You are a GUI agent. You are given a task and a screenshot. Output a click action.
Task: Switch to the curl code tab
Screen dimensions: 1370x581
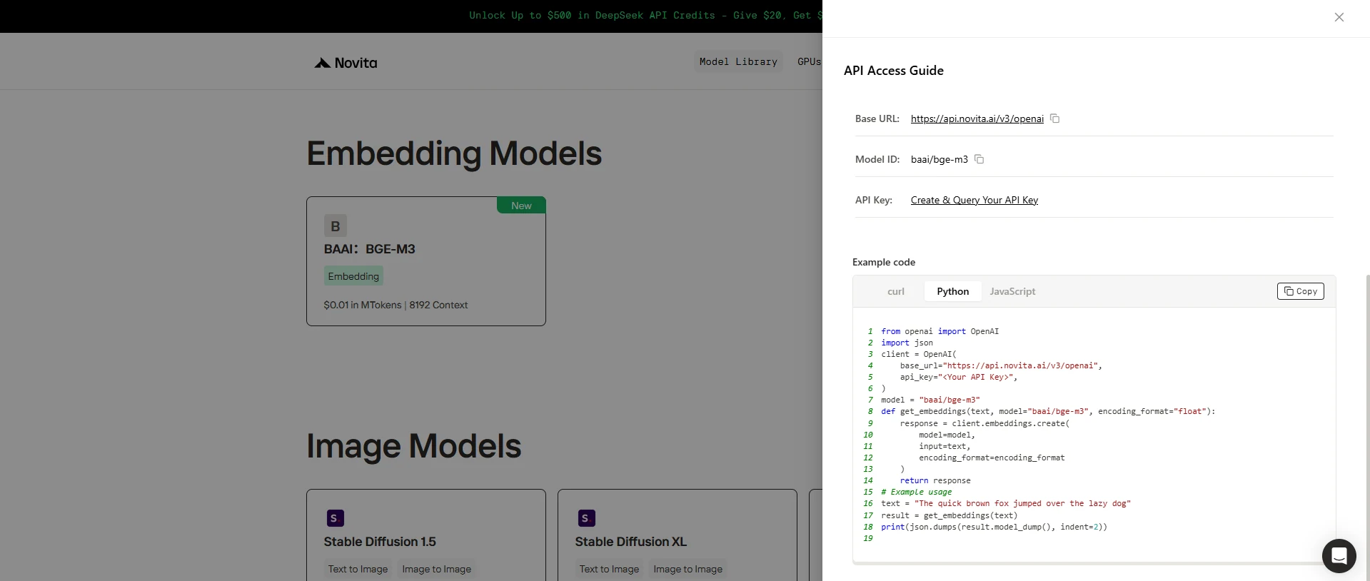(x=895, y=291)
